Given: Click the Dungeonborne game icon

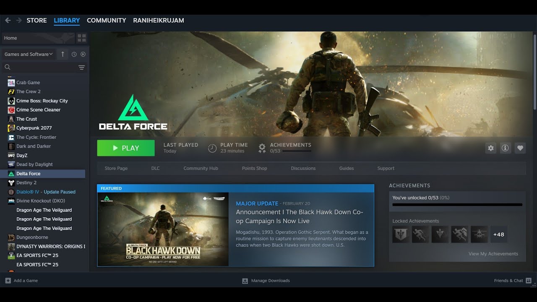Looking at the screenshot, I should [x=11, y=237].
